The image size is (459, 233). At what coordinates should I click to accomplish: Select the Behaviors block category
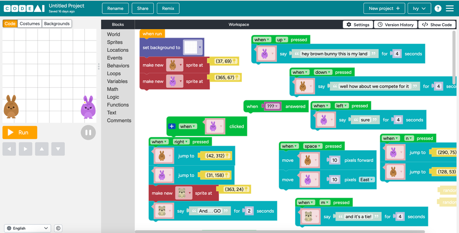tap(118, 65)
